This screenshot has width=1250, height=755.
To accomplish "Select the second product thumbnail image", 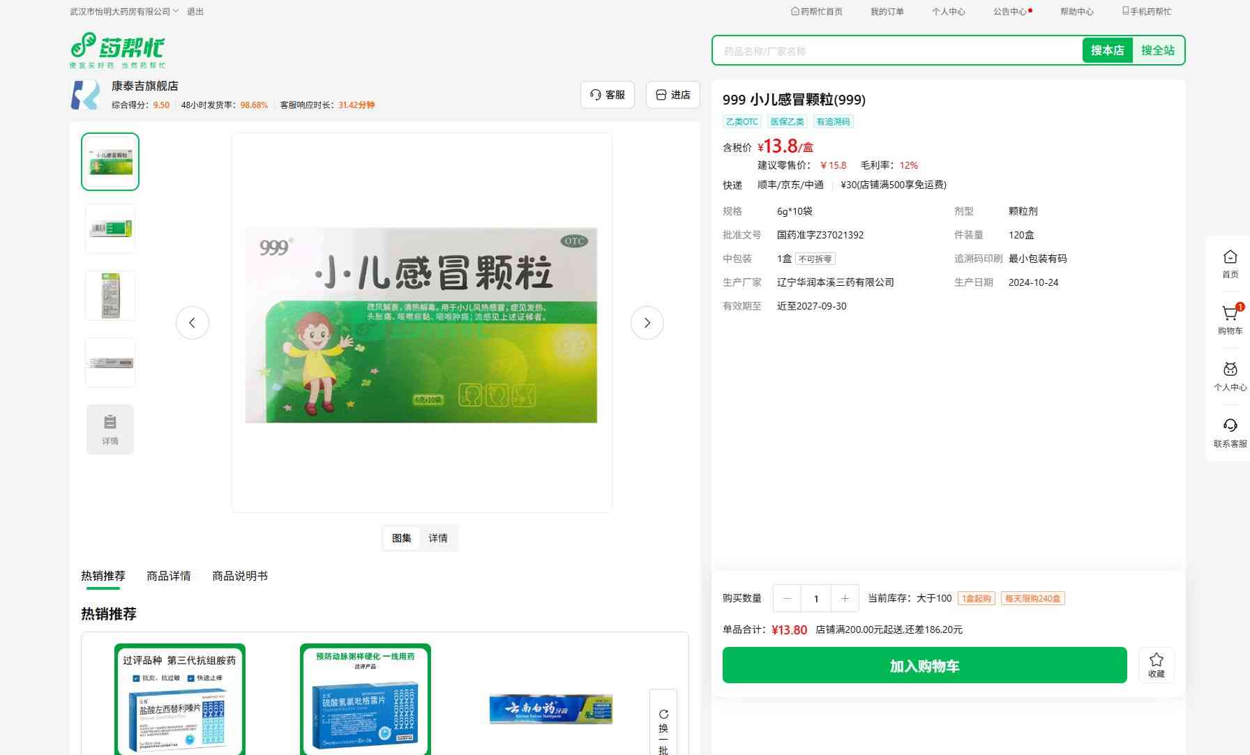I will (x=110, y=229).
